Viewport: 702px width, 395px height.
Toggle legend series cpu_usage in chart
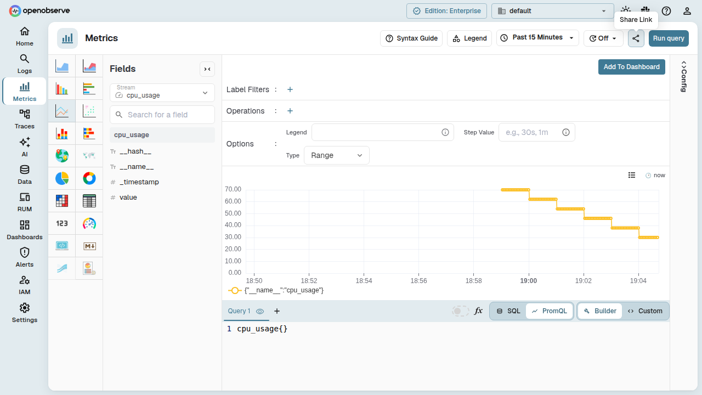276,290
